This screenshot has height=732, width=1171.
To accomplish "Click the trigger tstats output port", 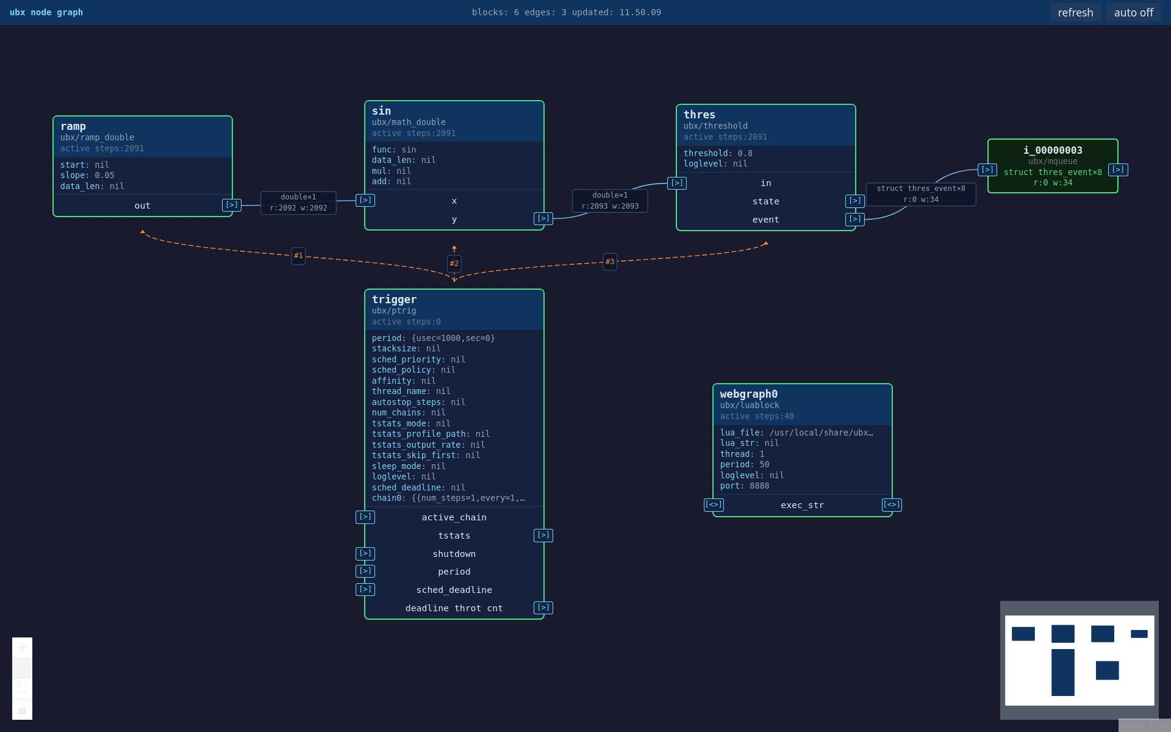I will coord(543,535).
